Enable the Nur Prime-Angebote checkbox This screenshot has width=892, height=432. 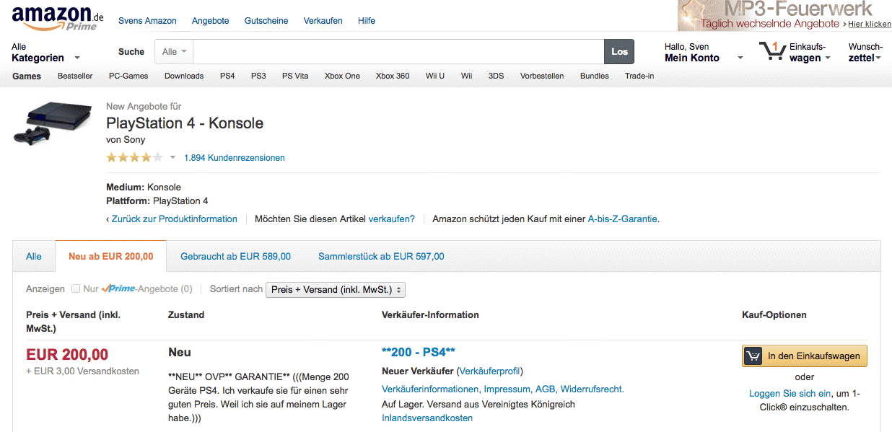coord(76,289)
